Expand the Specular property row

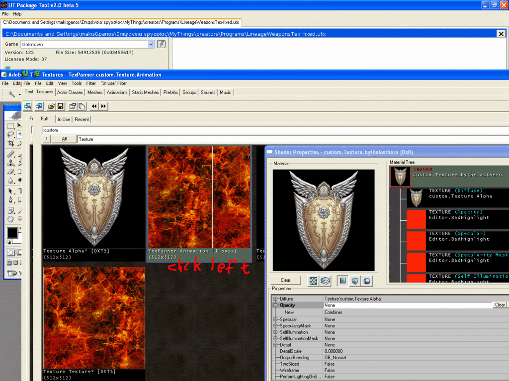(276, 319)
